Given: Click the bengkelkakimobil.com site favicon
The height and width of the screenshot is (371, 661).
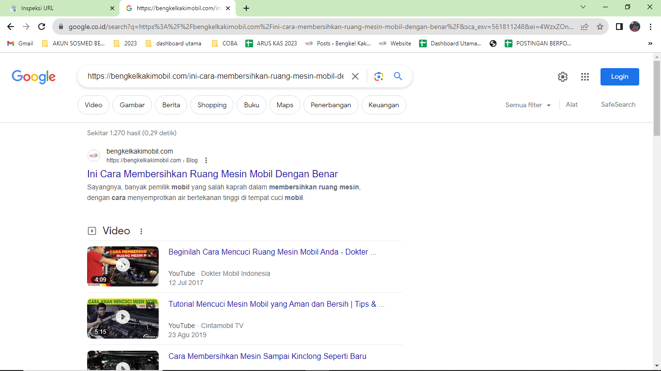Looking at the screenshot, I should 94,156.
